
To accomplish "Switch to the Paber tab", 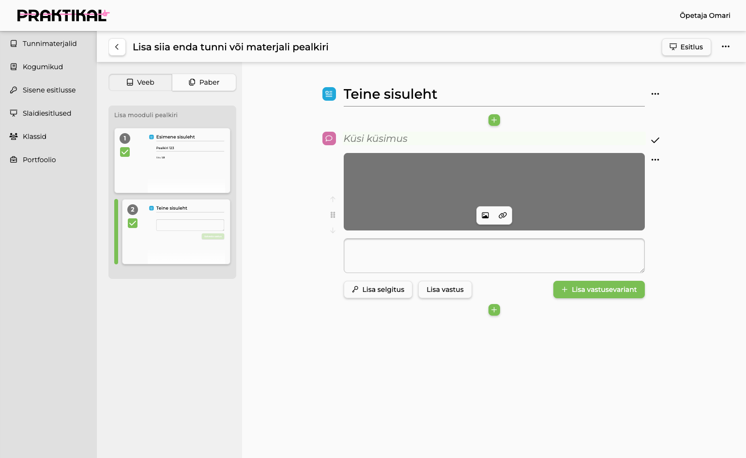I will pos(204,82).
